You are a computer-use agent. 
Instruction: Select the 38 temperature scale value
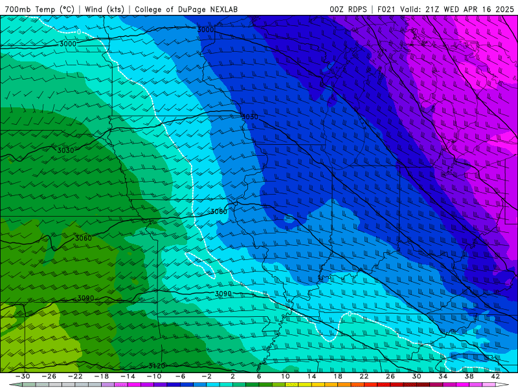(x=469, y=376)
